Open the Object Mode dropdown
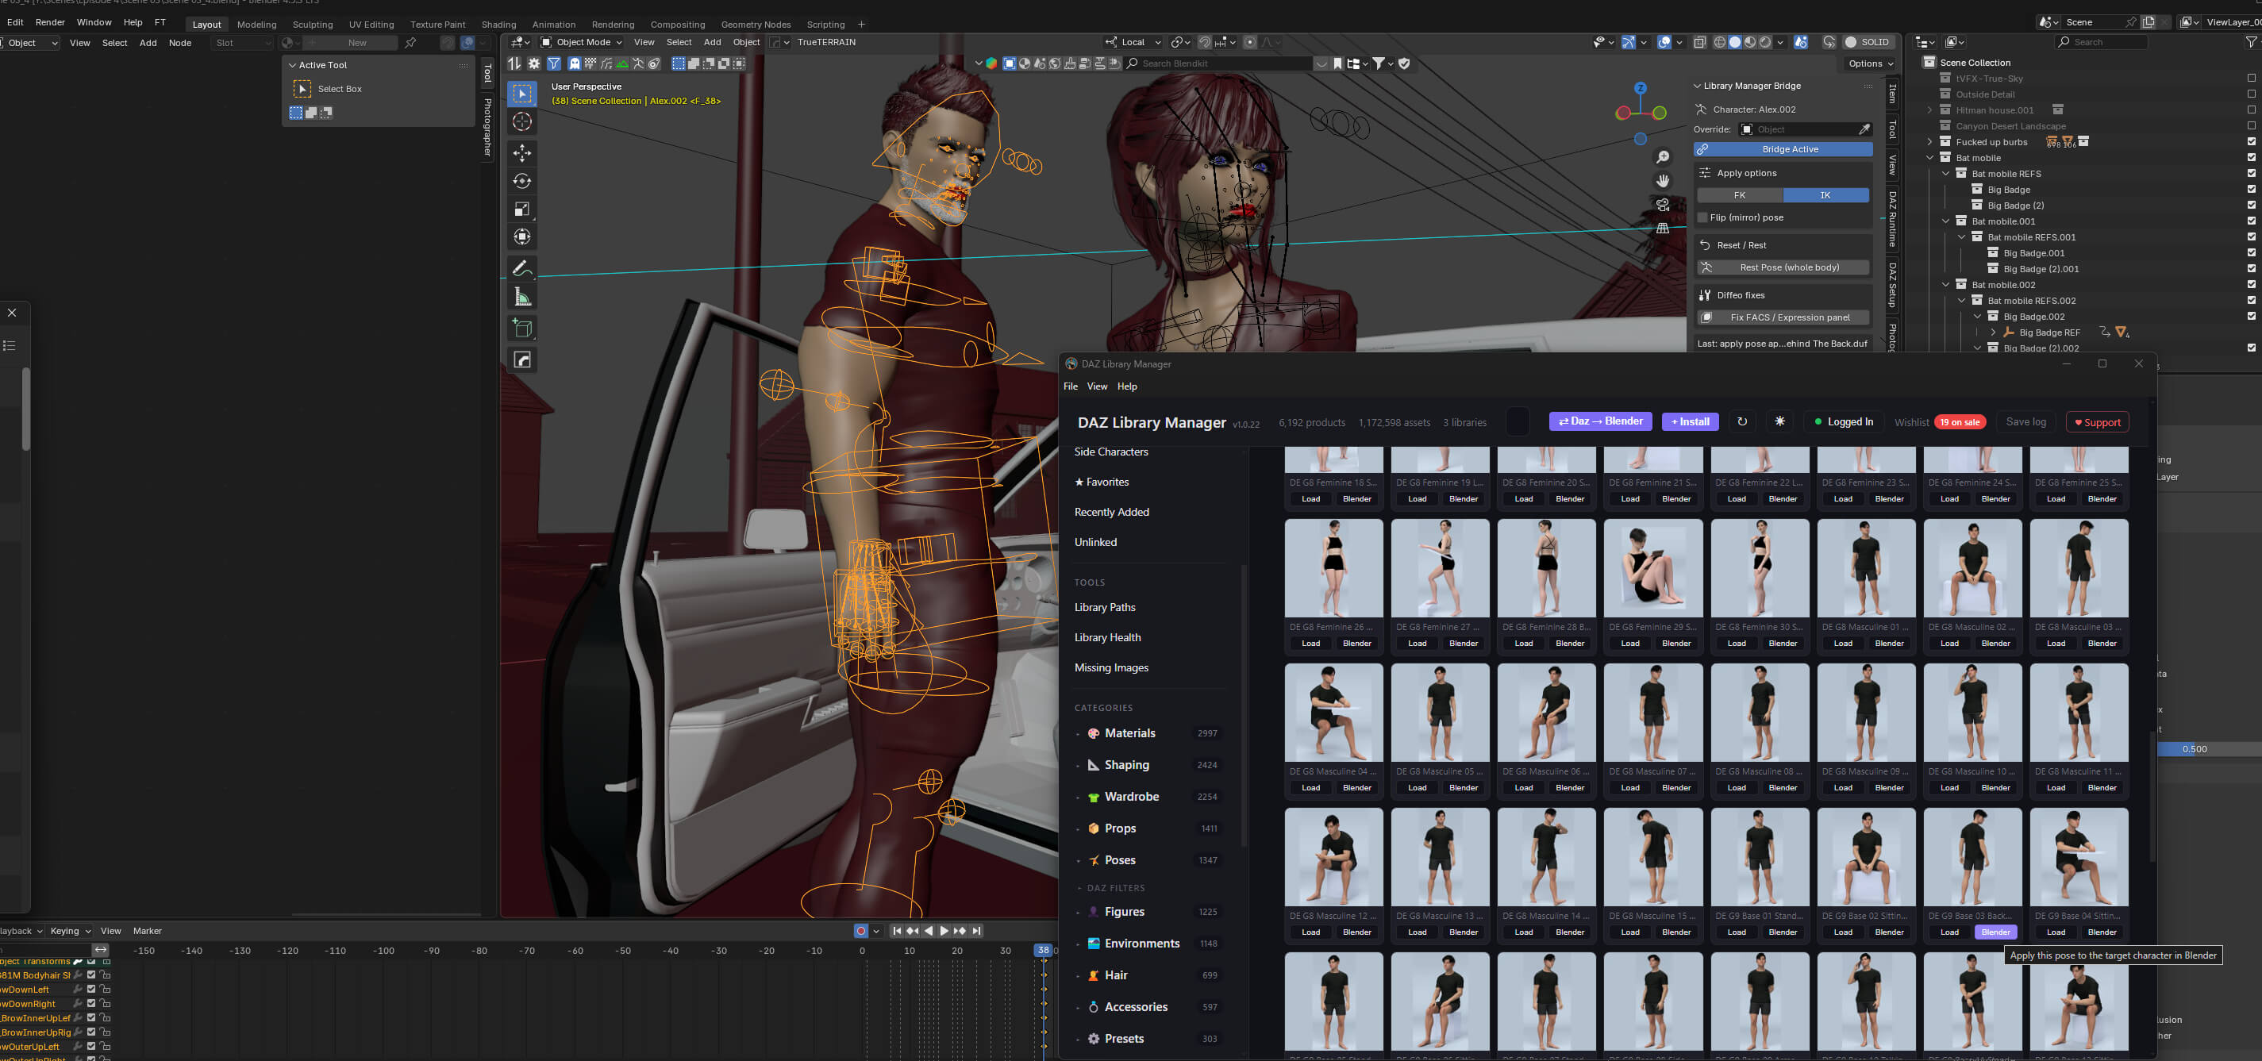Viewport: 2262px width, 1061px height. tap(581, 42)
